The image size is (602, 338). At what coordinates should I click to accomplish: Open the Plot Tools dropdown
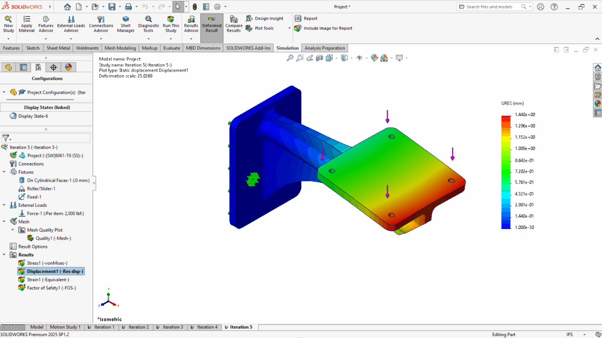click(264, 29)
